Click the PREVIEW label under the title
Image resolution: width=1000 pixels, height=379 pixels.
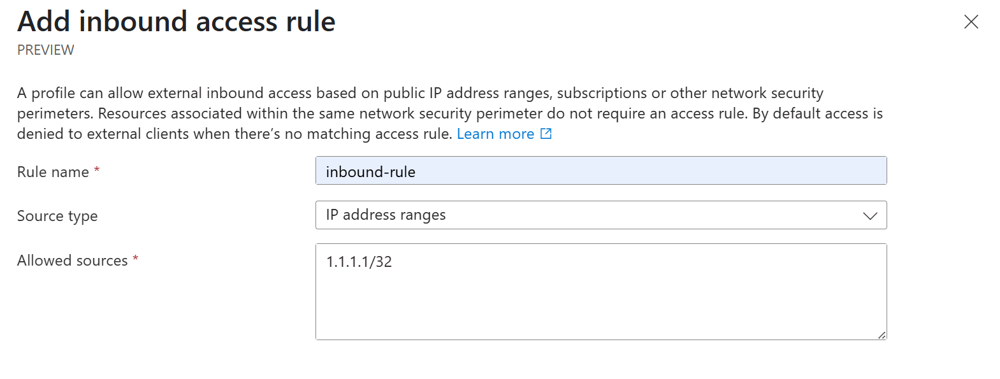(45, 50)
